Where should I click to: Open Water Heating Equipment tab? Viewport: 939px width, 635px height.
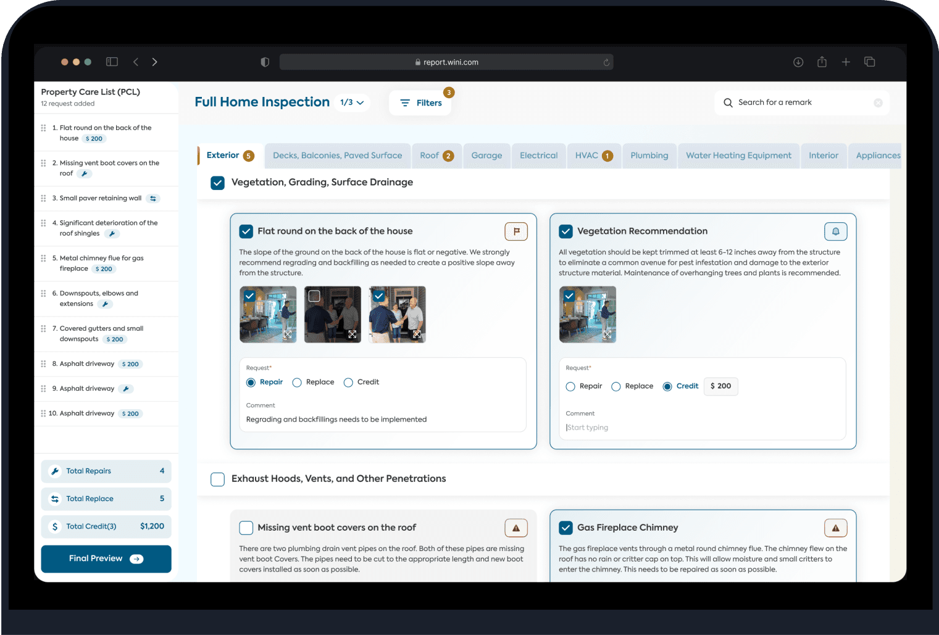(738, 156)
